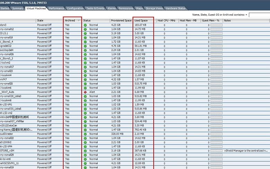Click the Notes column header
Image resolution: width=270 pixels, height=169 pixels.
click(246, 20)
